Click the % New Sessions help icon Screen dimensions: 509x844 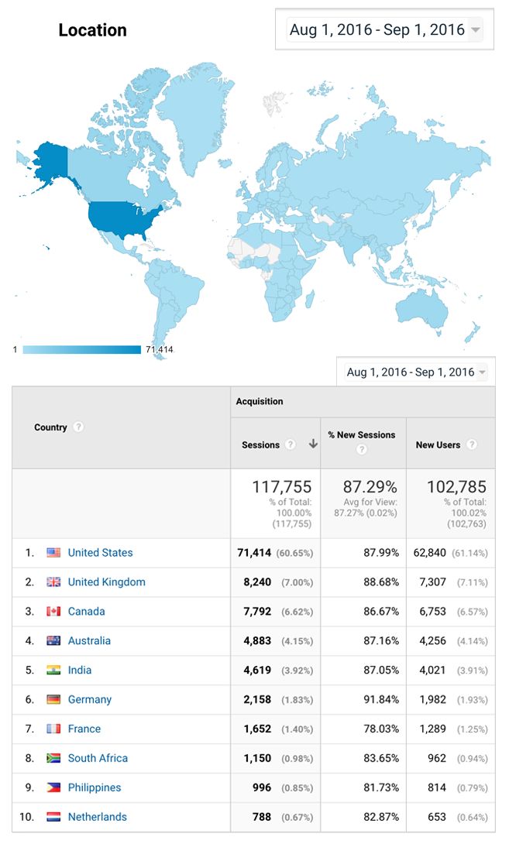point(362,449)
